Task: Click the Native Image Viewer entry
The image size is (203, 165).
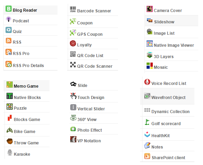Action: pyautogui.click(x=171, y=44)
